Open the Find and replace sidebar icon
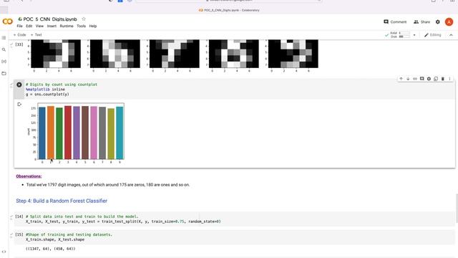458x258 pixels. coord(4,49)
